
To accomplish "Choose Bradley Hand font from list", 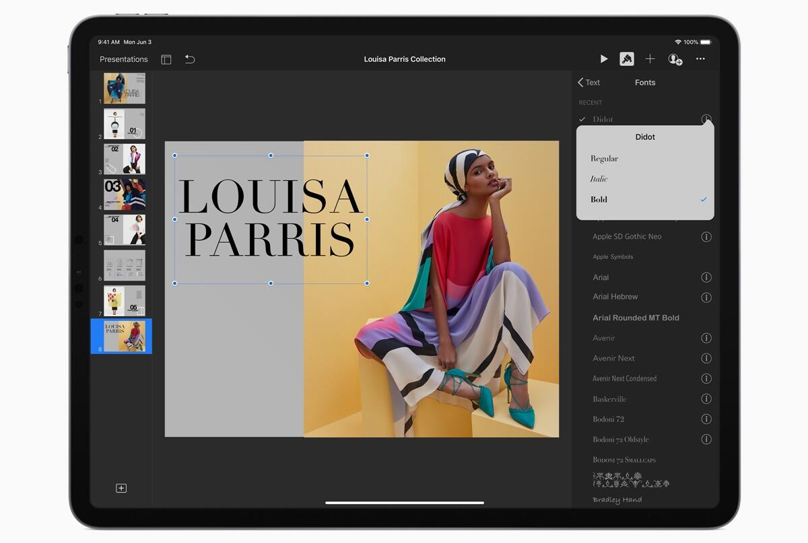I will (x=617, y=500).
